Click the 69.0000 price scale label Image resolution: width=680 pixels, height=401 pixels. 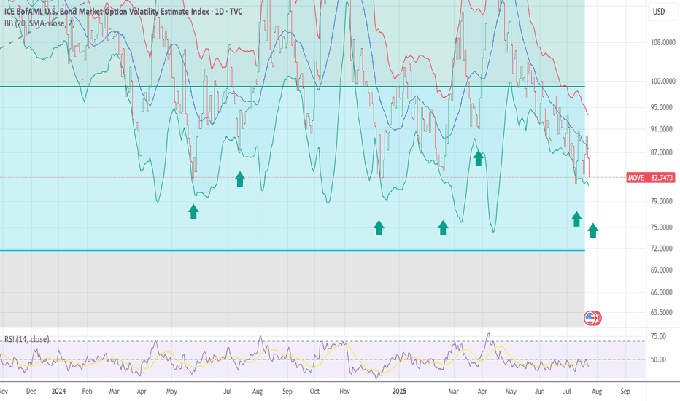[x=662, y=270]
